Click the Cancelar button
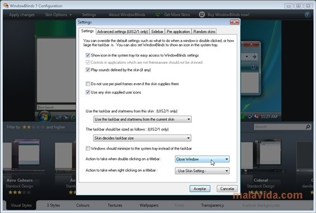 [x=227, y=189]
